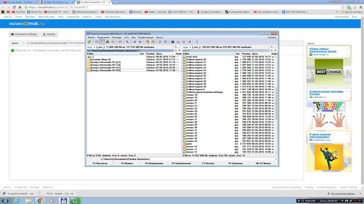364x204 pixels.
Task: Click the Регистрация link in browser
Action: click(342, 17)
